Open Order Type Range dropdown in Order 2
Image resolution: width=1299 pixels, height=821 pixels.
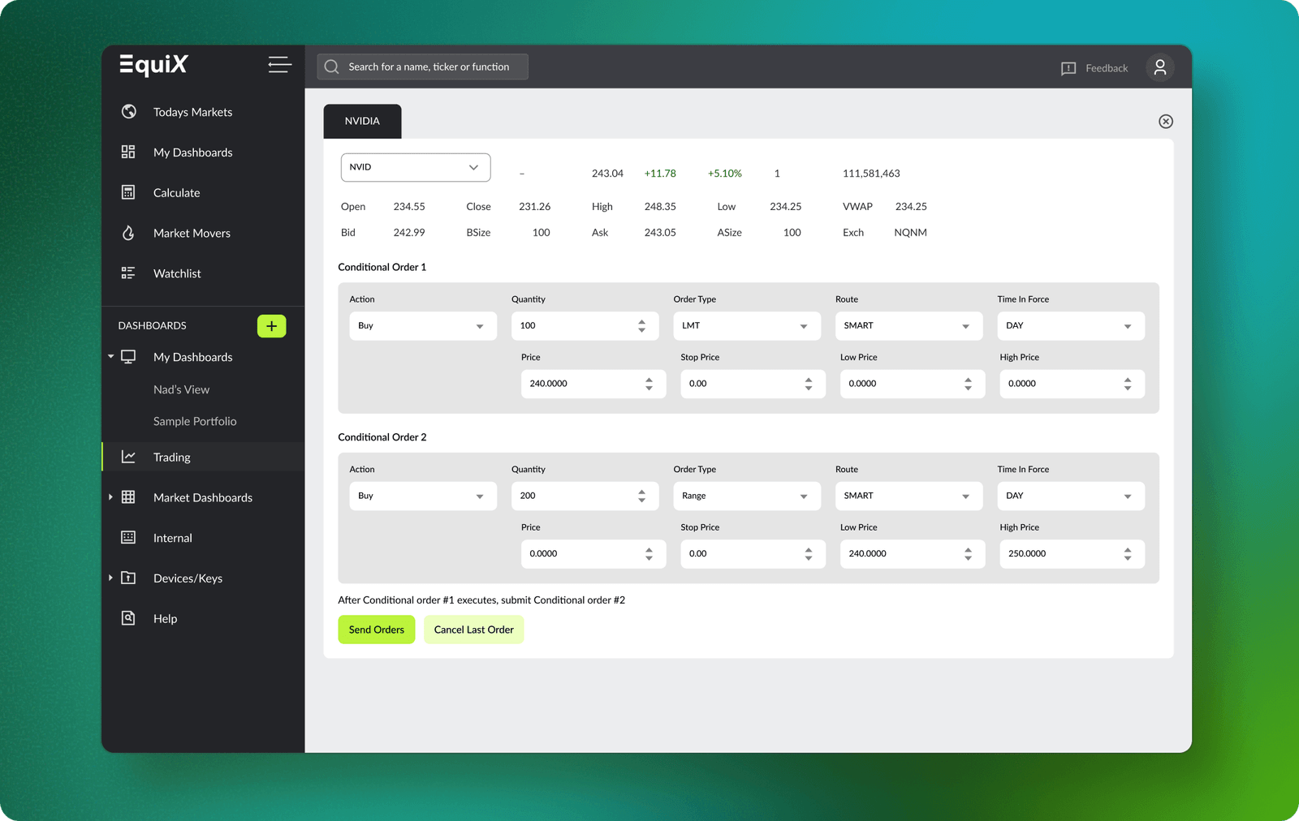(x=747, y=496)
